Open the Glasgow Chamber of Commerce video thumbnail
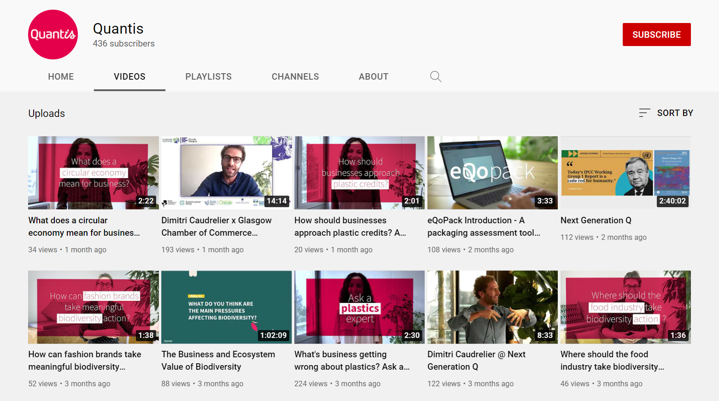 pos(227,173)
